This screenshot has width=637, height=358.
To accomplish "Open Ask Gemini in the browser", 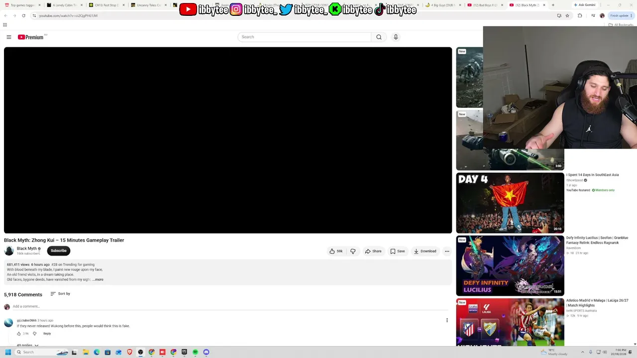I will pos(584,5).
